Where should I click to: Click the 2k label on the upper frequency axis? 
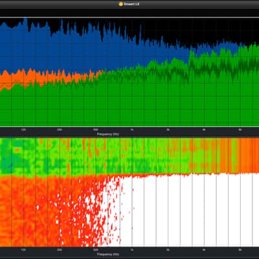pyautogui.click(x=168, y=130)
